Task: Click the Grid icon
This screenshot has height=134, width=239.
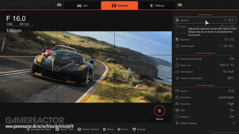Action: (x=177, y=110)
